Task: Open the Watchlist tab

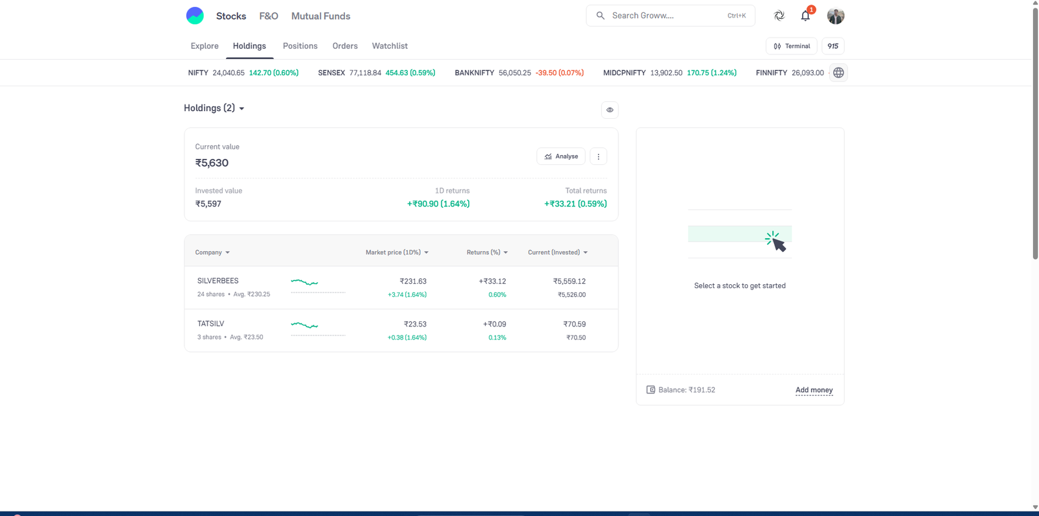Action: 390,46
